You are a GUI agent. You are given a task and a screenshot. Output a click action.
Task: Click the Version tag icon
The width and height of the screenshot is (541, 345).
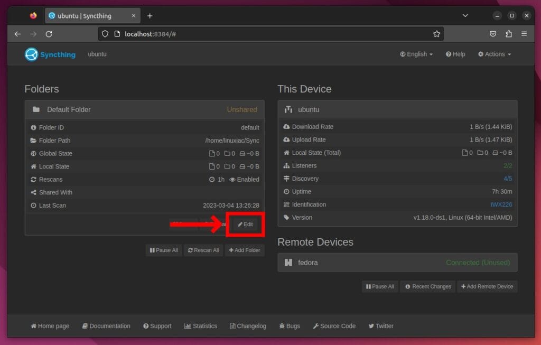pos(286,217)
